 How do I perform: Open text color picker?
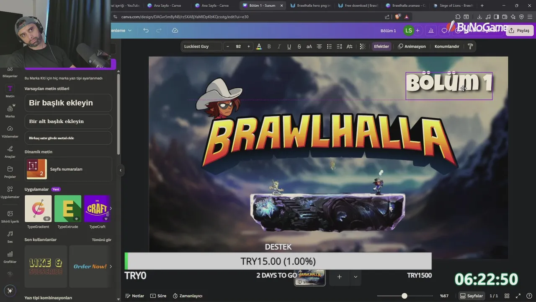[x=259, y=47]
